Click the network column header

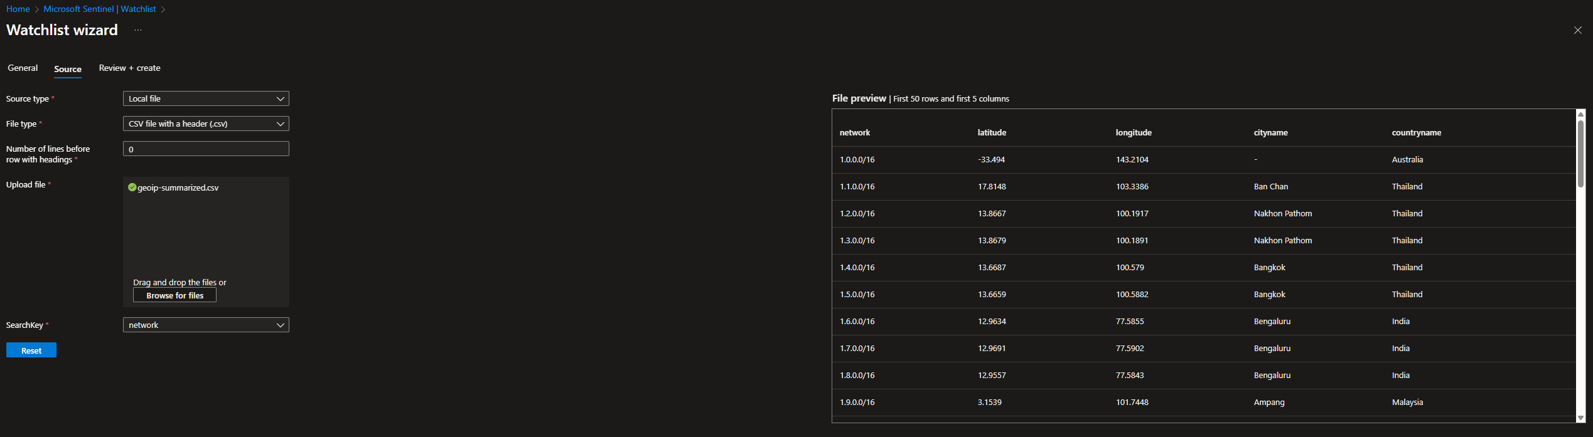(855, 132)
